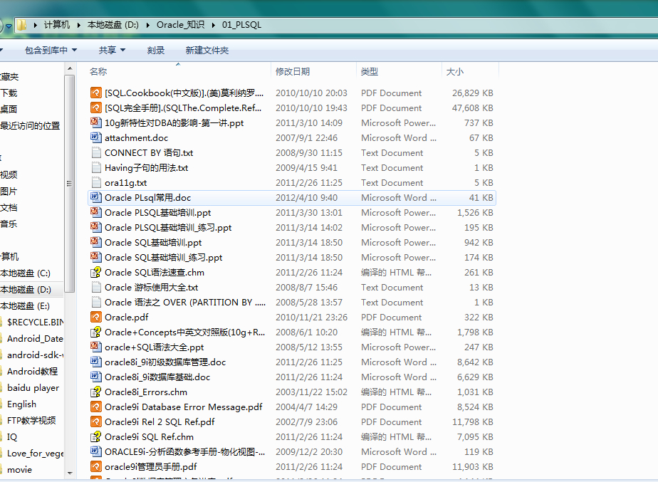The width and height of the screenshot is (658, 482).
Task: Click the navigation pane scroll up arrow
Action: point(70,68)
